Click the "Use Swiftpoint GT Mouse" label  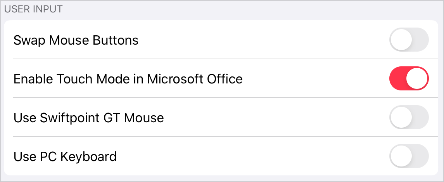89,118
